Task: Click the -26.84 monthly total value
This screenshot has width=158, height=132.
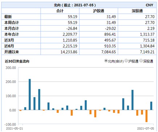Action: [x=72, y=29]
